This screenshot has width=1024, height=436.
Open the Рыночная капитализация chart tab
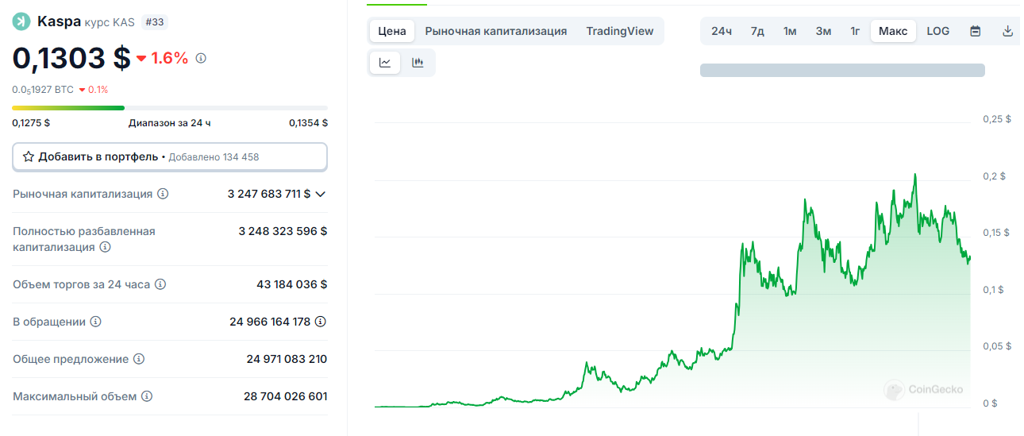pos(496,31)
